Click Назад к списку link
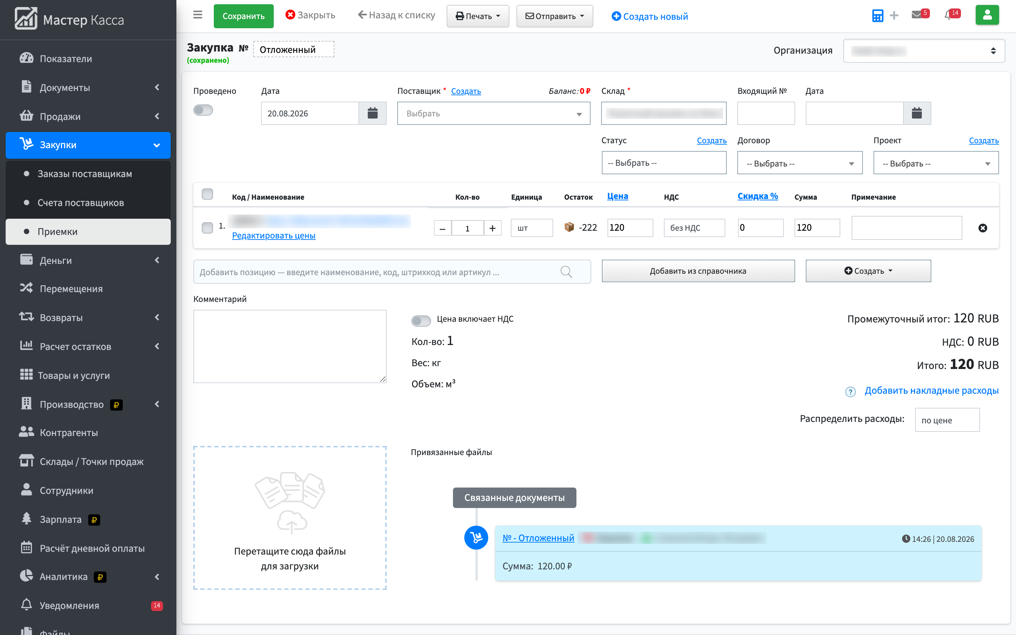This screenshot has width=1016, height=635. pos(396,15)
